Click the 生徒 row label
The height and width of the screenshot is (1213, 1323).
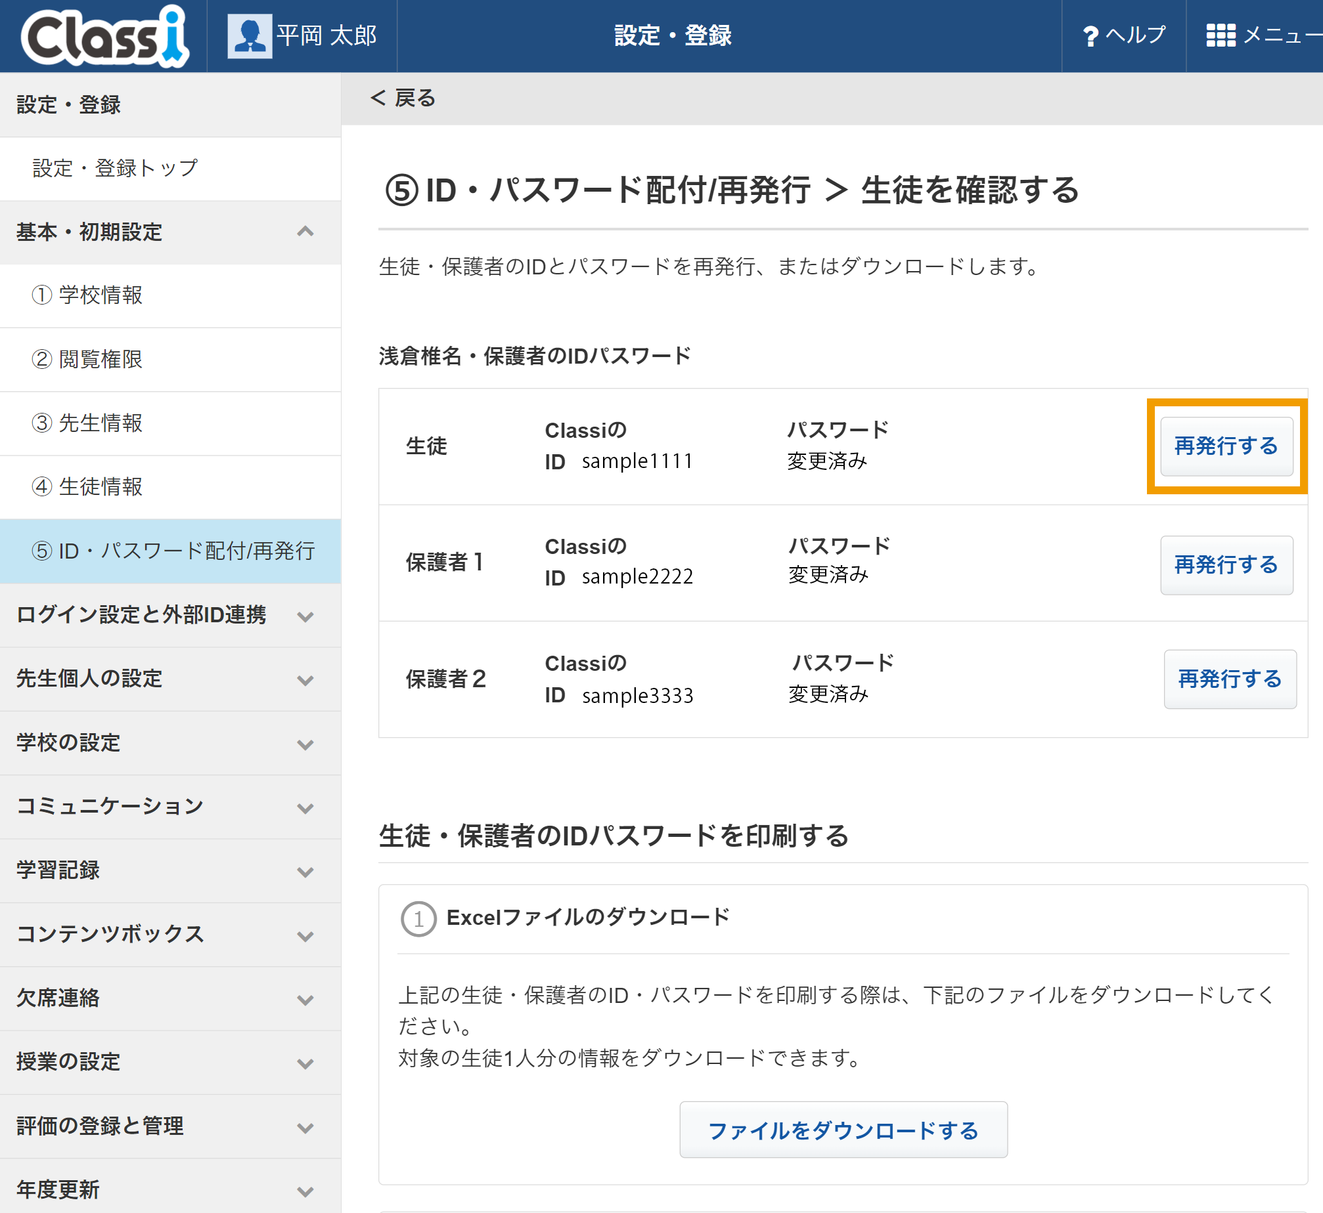pos(426,446)
